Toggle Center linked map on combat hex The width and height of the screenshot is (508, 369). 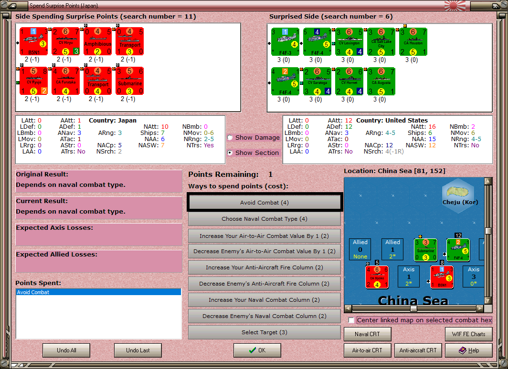click(x=351, y=320)
